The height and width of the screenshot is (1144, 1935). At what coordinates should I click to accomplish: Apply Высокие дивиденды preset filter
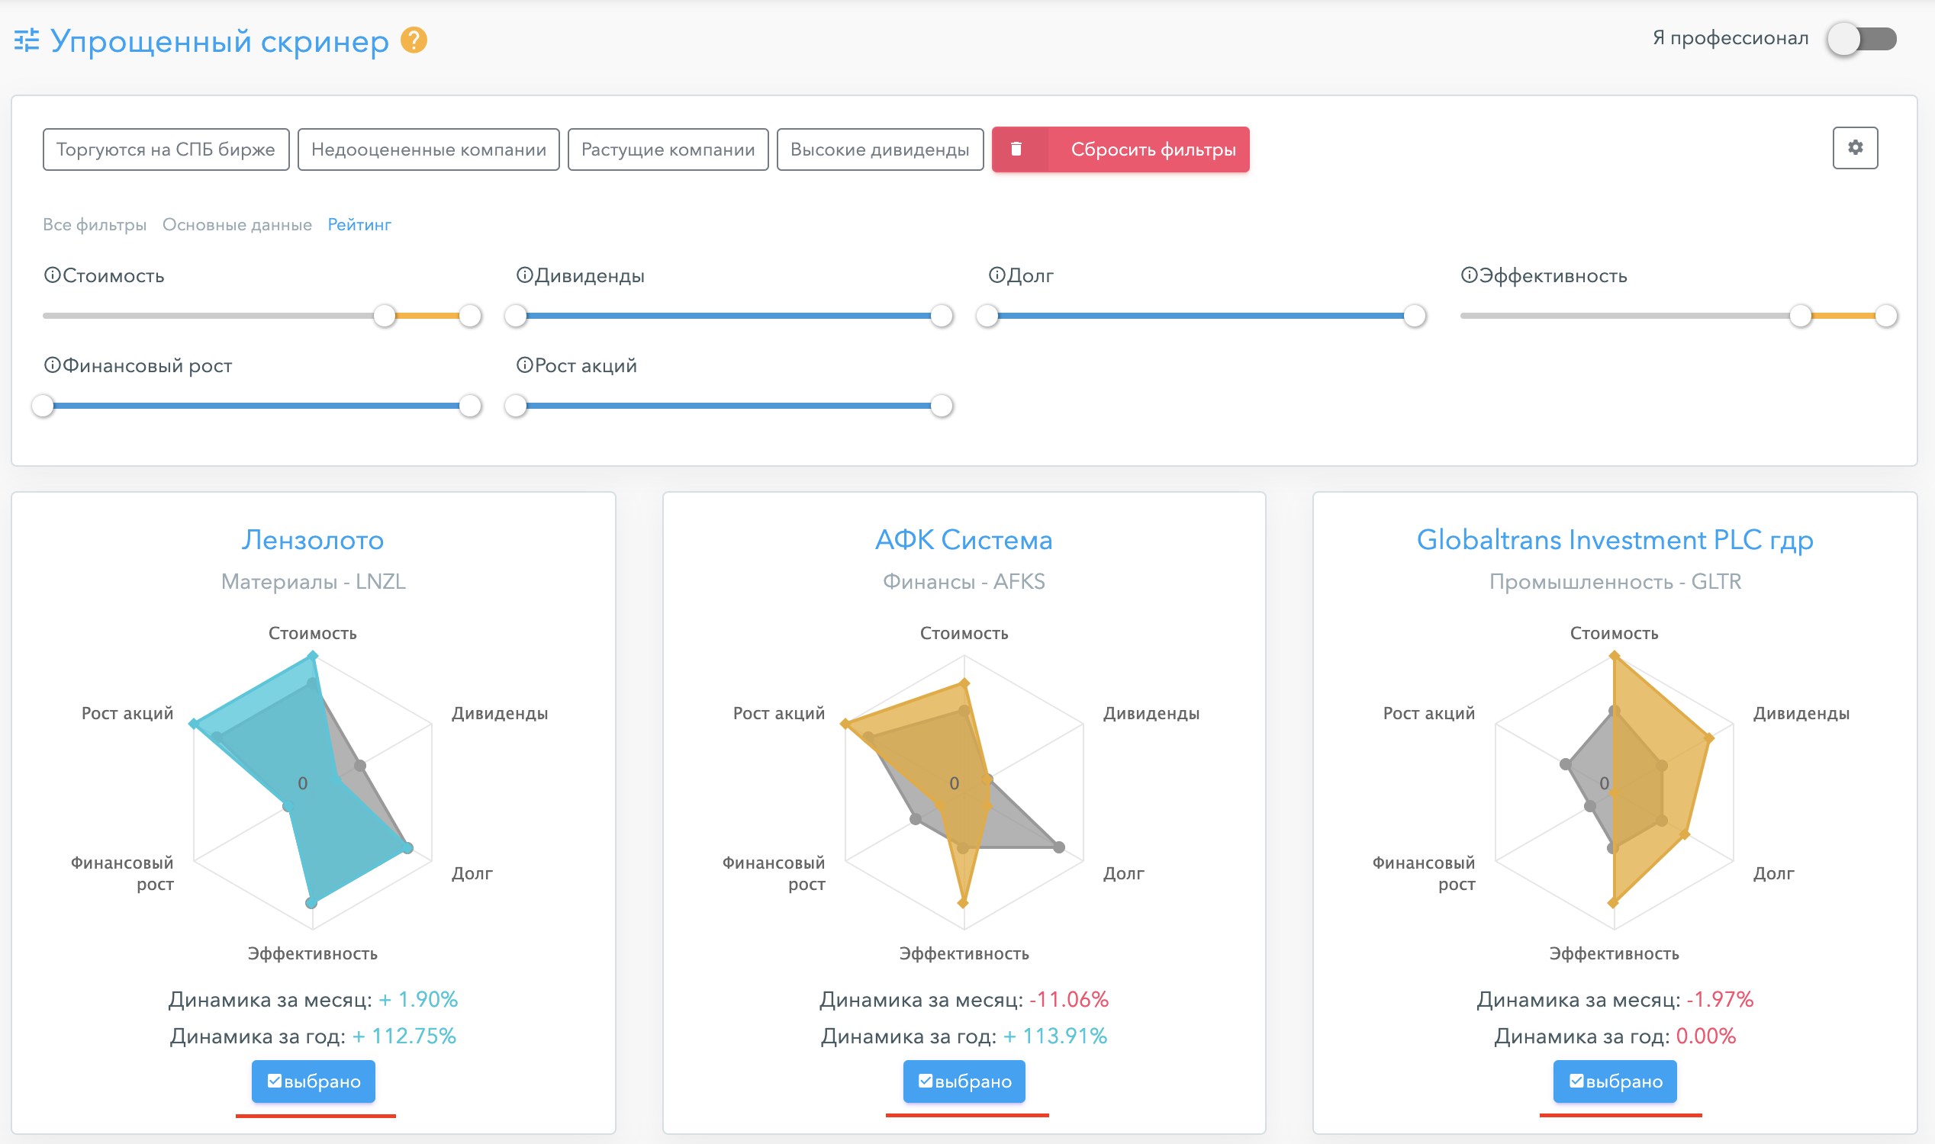880,149
